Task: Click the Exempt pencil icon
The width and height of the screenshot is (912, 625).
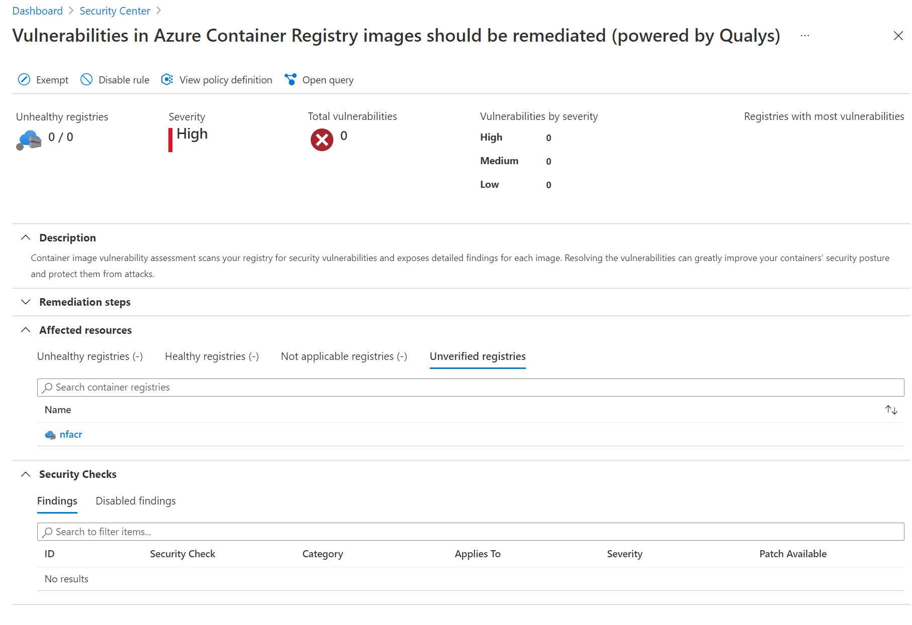Action: (24, 79)
